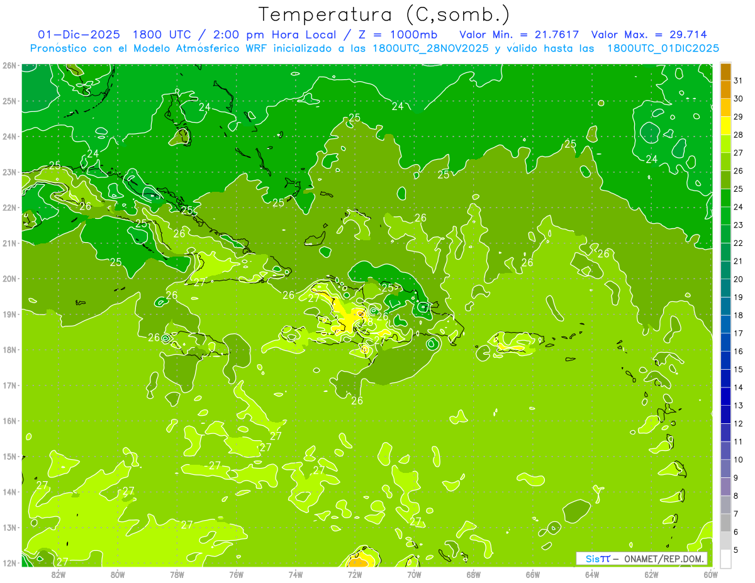
Task: Click the '21N' latitude axis label
Action: [x=9, y=243]
